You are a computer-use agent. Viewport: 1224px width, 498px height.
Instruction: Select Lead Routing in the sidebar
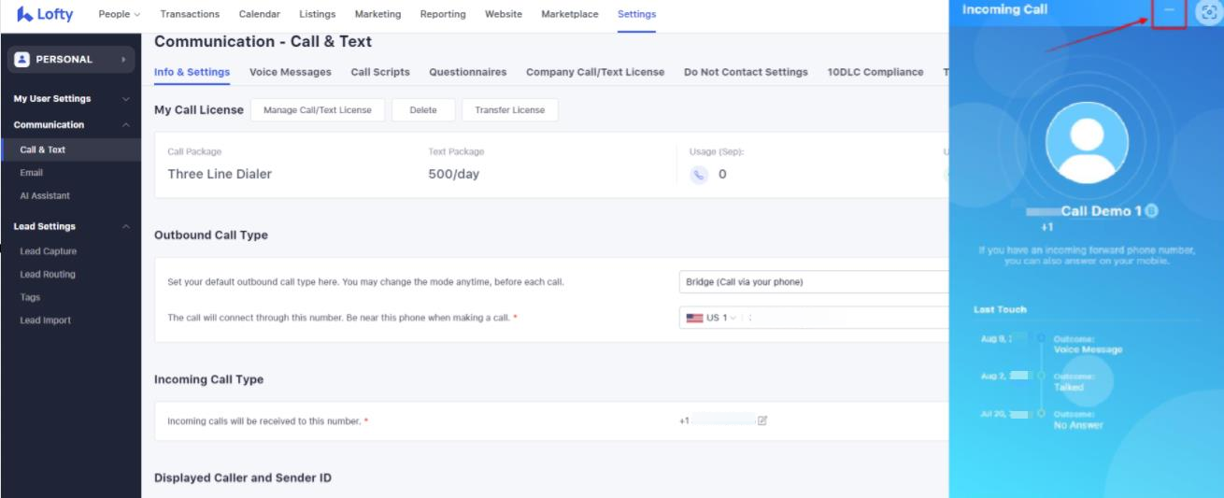(x=48, y=275)
